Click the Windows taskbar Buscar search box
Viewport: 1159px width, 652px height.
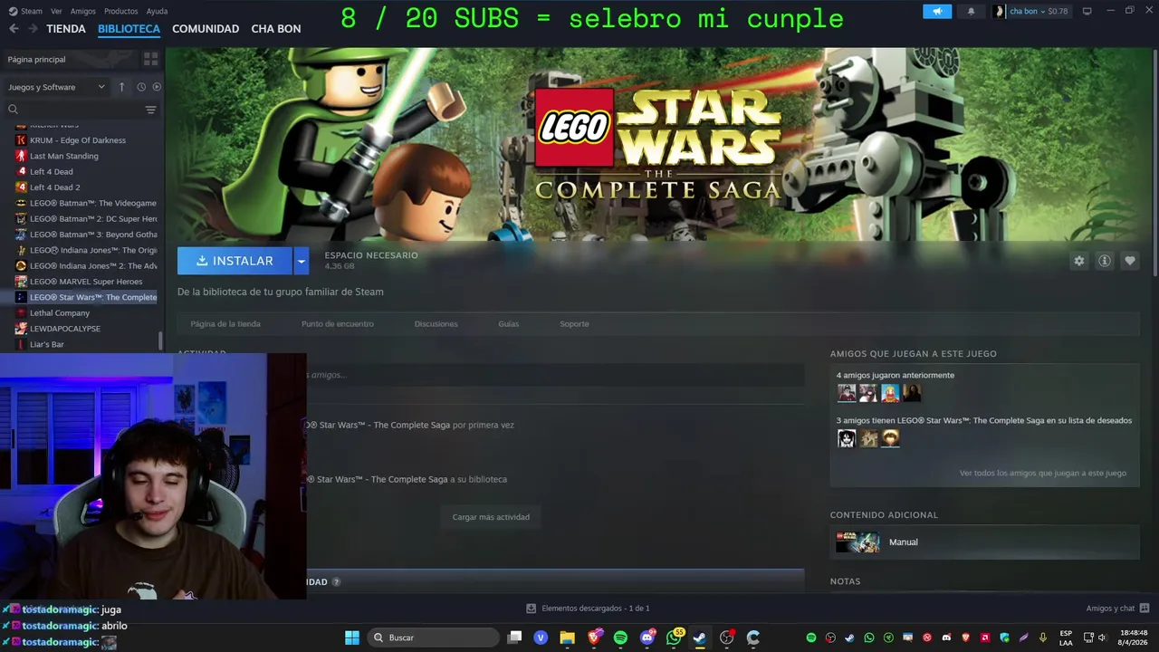(434, 638)
